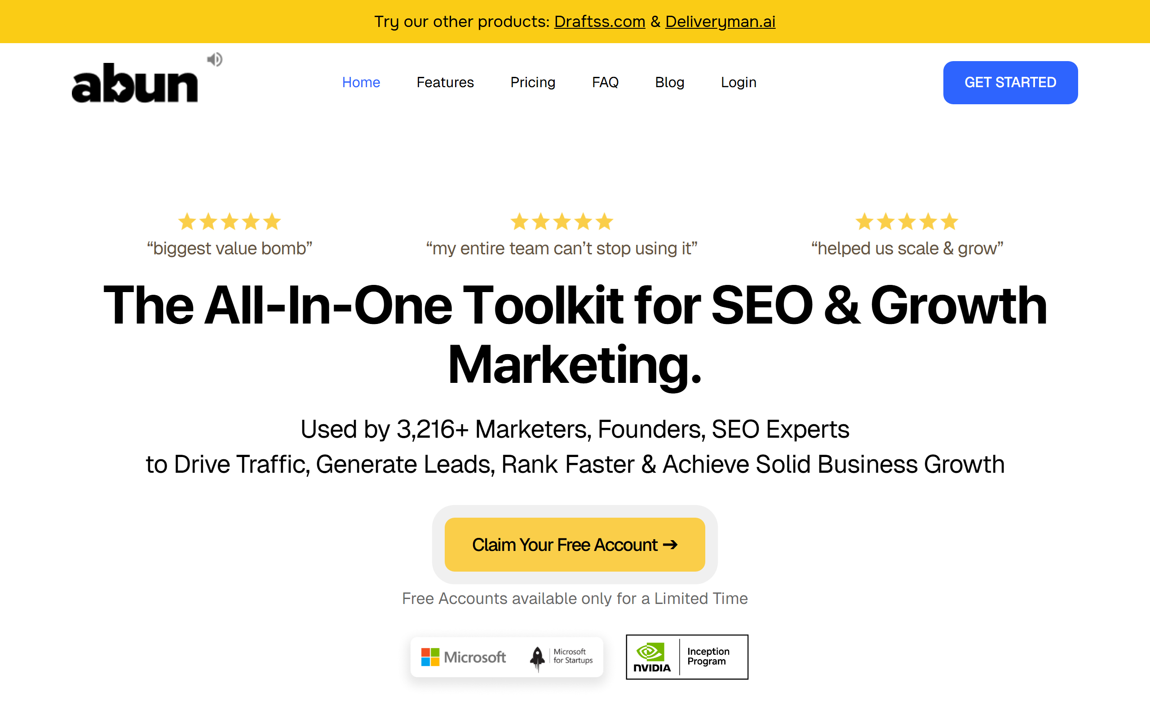Open the Login page
The image size is (1150, 719).
[x=739, y=82]
